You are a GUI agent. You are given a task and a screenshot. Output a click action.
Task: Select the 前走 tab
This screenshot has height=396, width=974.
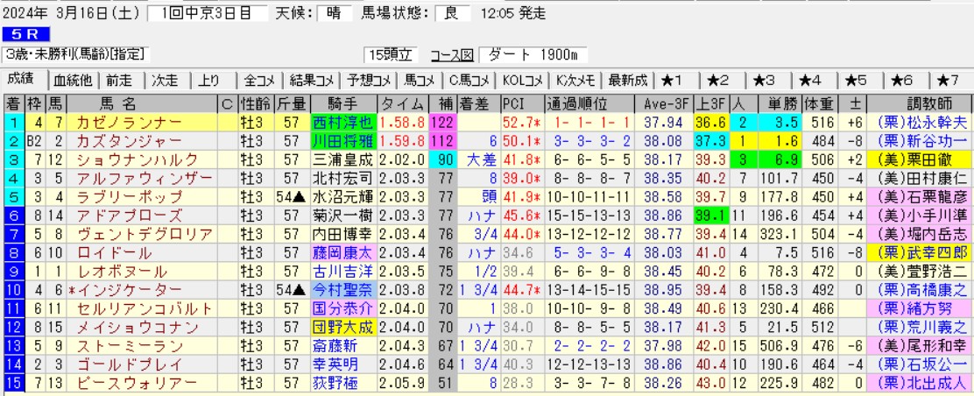pos(119,81)
